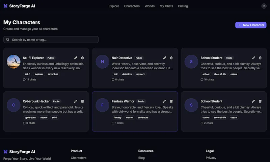The image size is (270, 162).
Task: Open the Fantasy Warrior card title
Action: (x=123, y=101)
